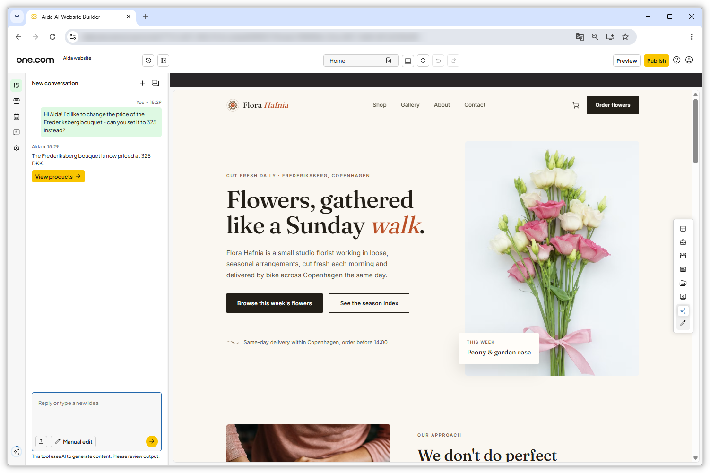The width and height of the screenshot is (710, 473).
Task: Open the Shop menu item on the site
Action: click(380, 105)
